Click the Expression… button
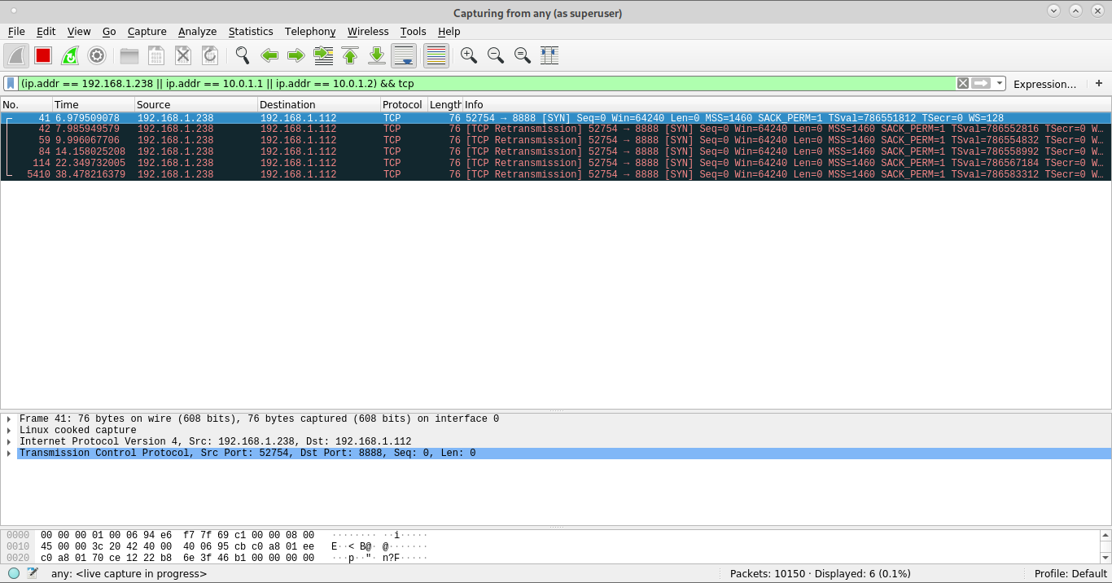Screen dimensions: 1112x583 tap(1044, 84)
